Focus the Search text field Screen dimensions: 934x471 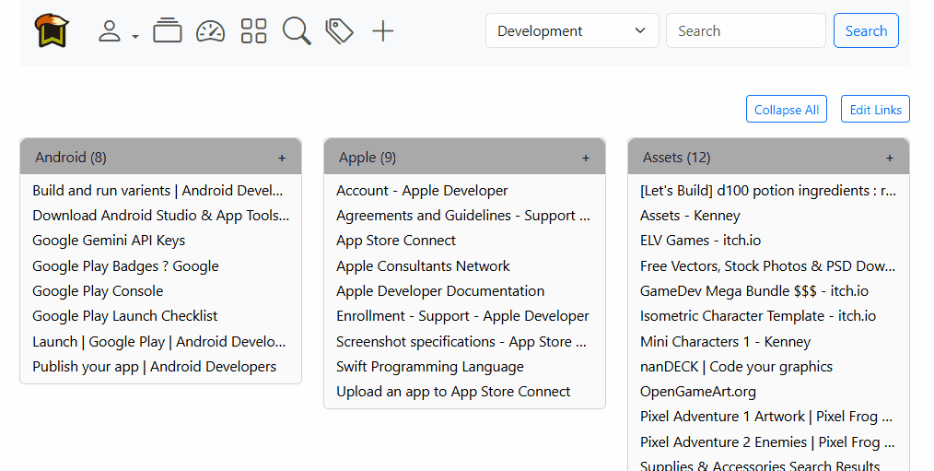746,30
